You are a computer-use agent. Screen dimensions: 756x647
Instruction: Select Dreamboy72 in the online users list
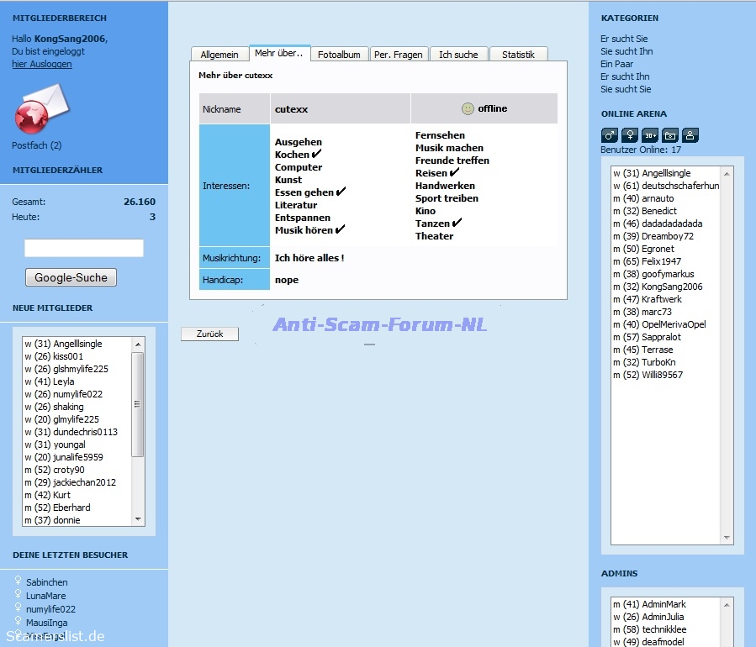[668, 236]
